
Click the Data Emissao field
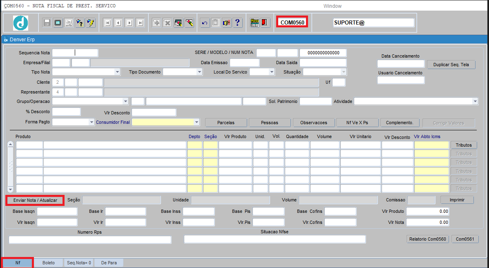coord(244,63)
